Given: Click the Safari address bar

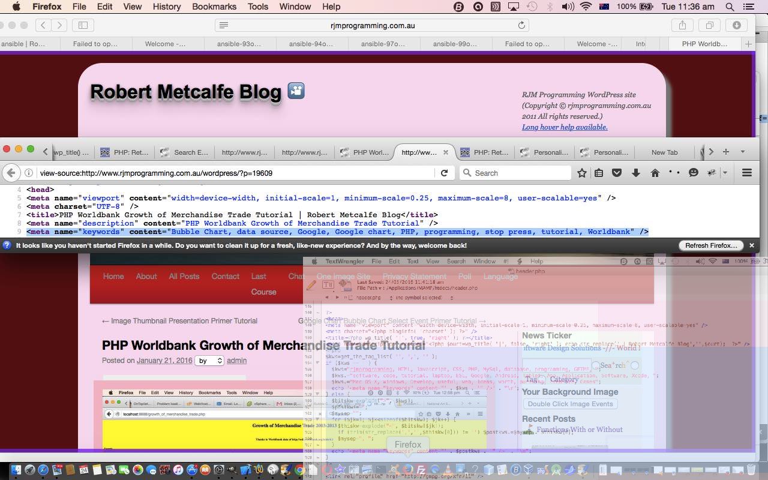Looking at the screenshot, I should click(372, 25).
